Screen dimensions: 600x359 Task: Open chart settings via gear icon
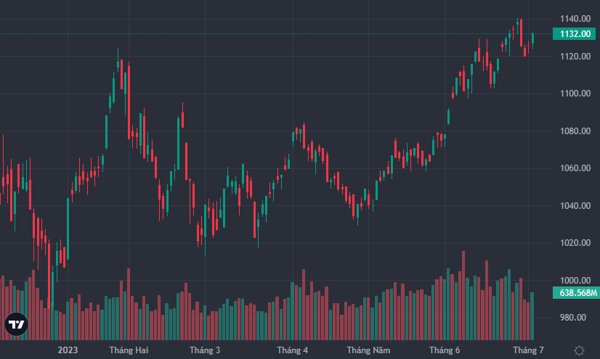(x=579, y=350)
